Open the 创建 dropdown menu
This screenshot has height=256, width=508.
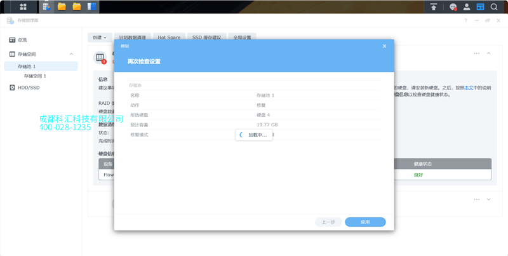[x=100, y=37]
